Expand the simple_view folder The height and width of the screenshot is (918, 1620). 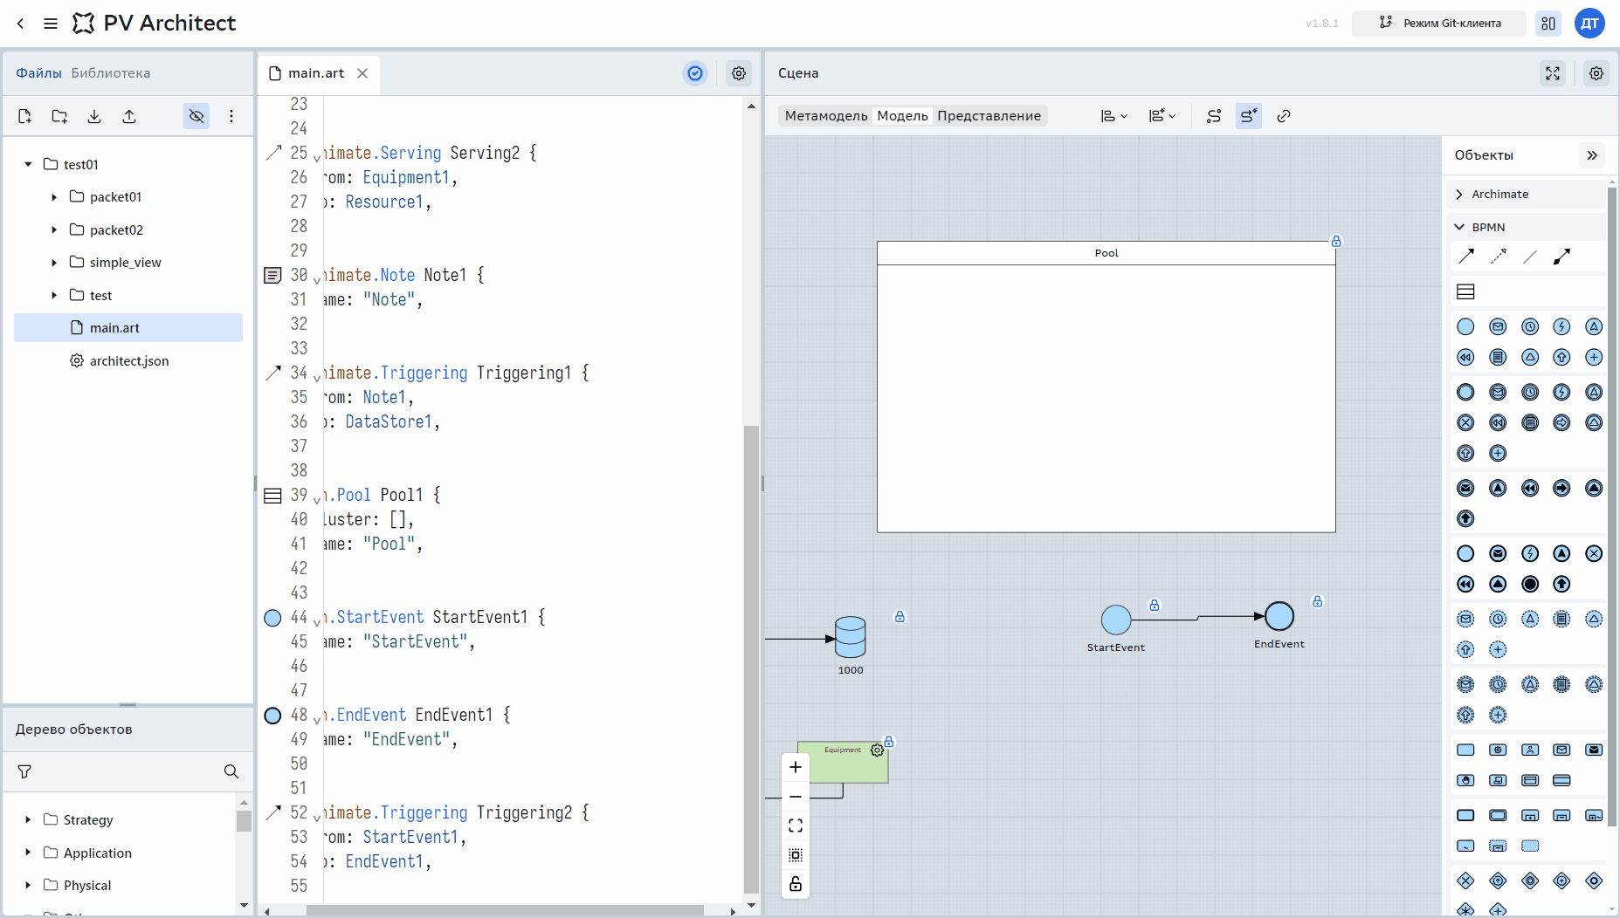click(54, 263)
